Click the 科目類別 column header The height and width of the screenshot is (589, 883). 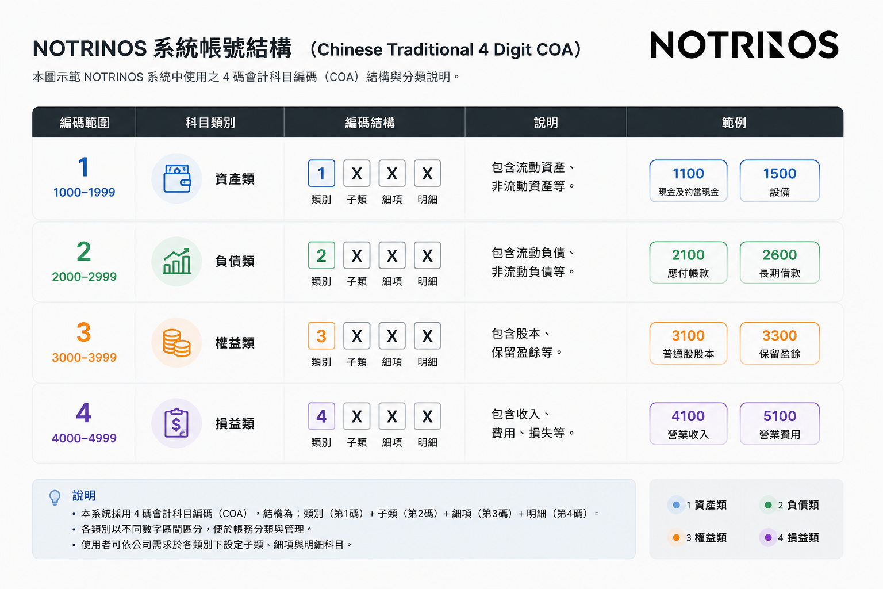(x=210, y=123)
